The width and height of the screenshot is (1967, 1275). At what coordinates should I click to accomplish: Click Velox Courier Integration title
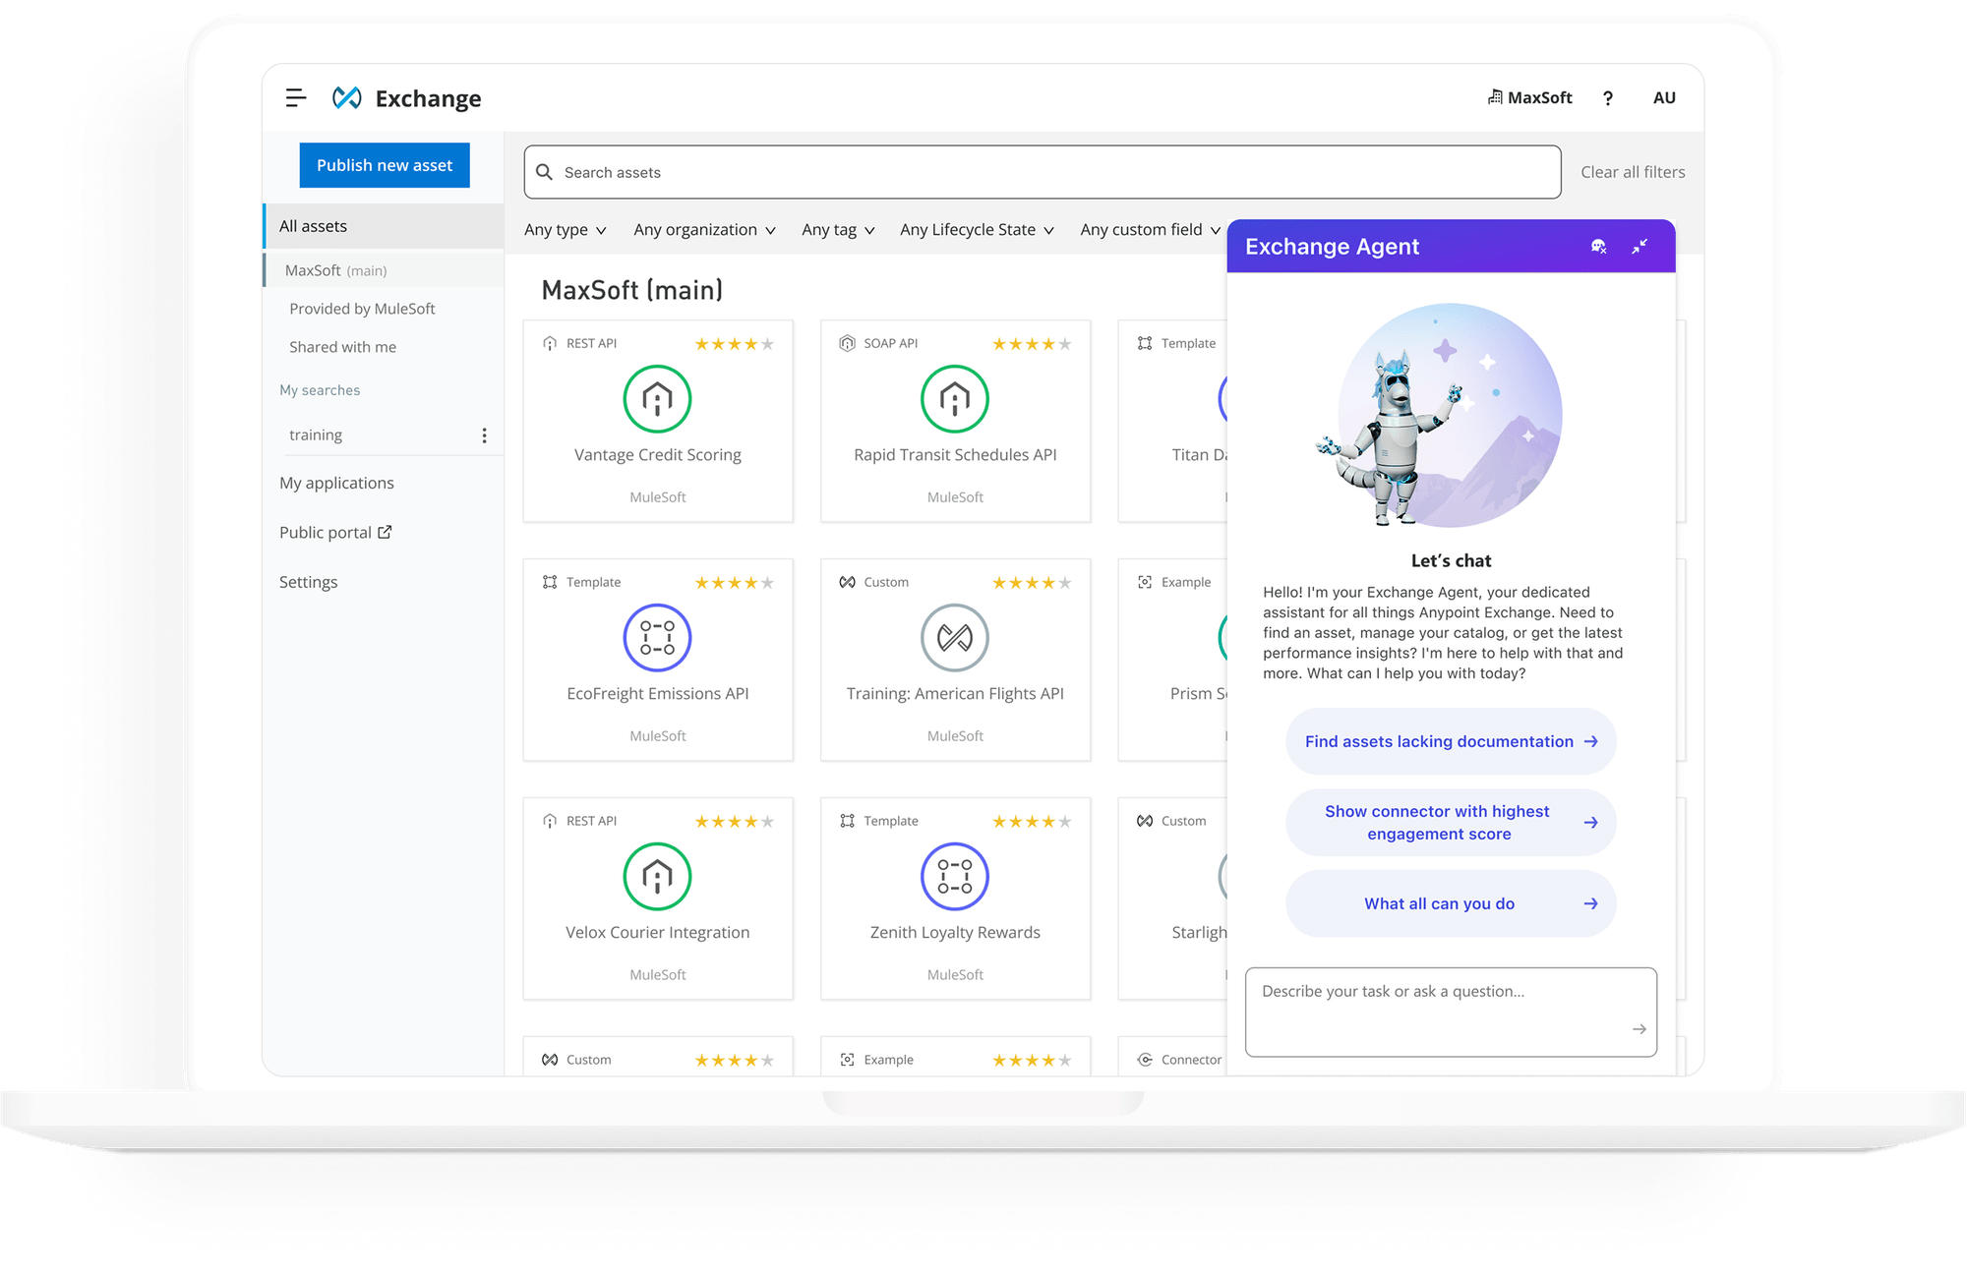point(657,933)
